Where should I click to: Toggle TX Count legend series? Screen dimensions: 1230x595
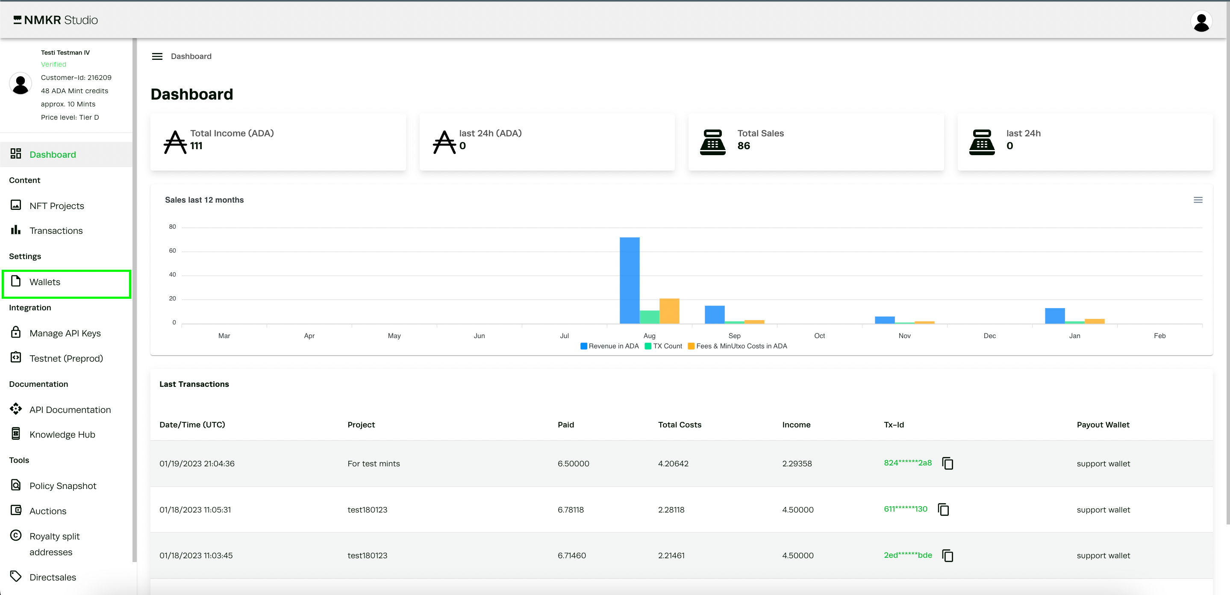click(x=663, y=346)
